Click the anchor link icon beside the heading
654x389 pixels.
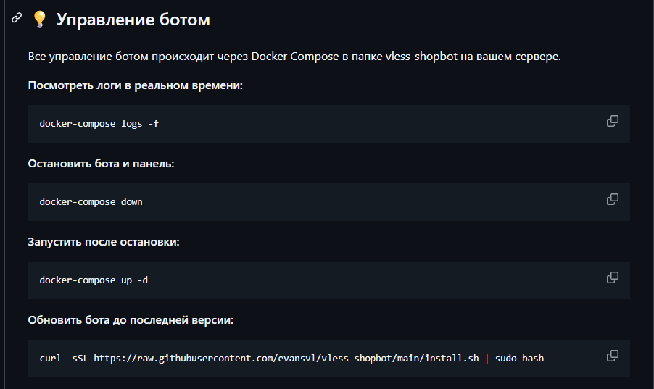coord(17,19)
